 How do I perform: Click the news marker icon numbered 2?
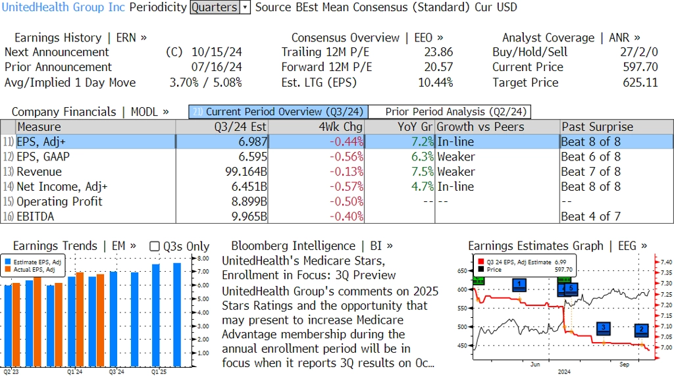[x=641, y=330]
